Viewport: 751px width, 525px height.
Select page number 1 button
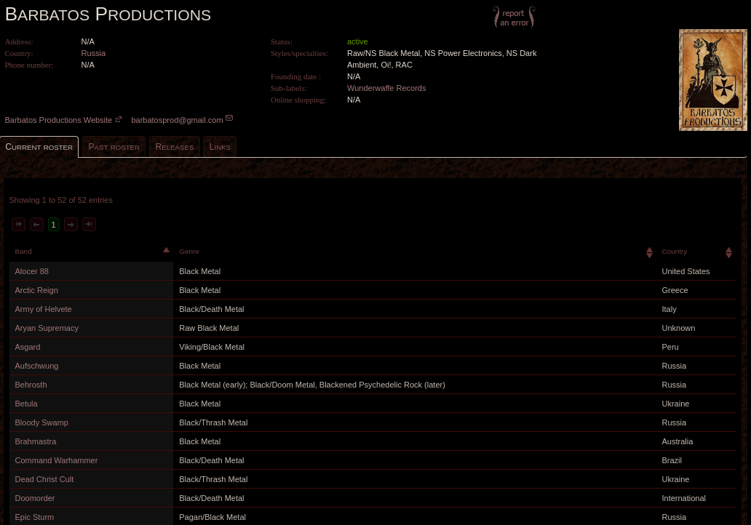(54, 225)
